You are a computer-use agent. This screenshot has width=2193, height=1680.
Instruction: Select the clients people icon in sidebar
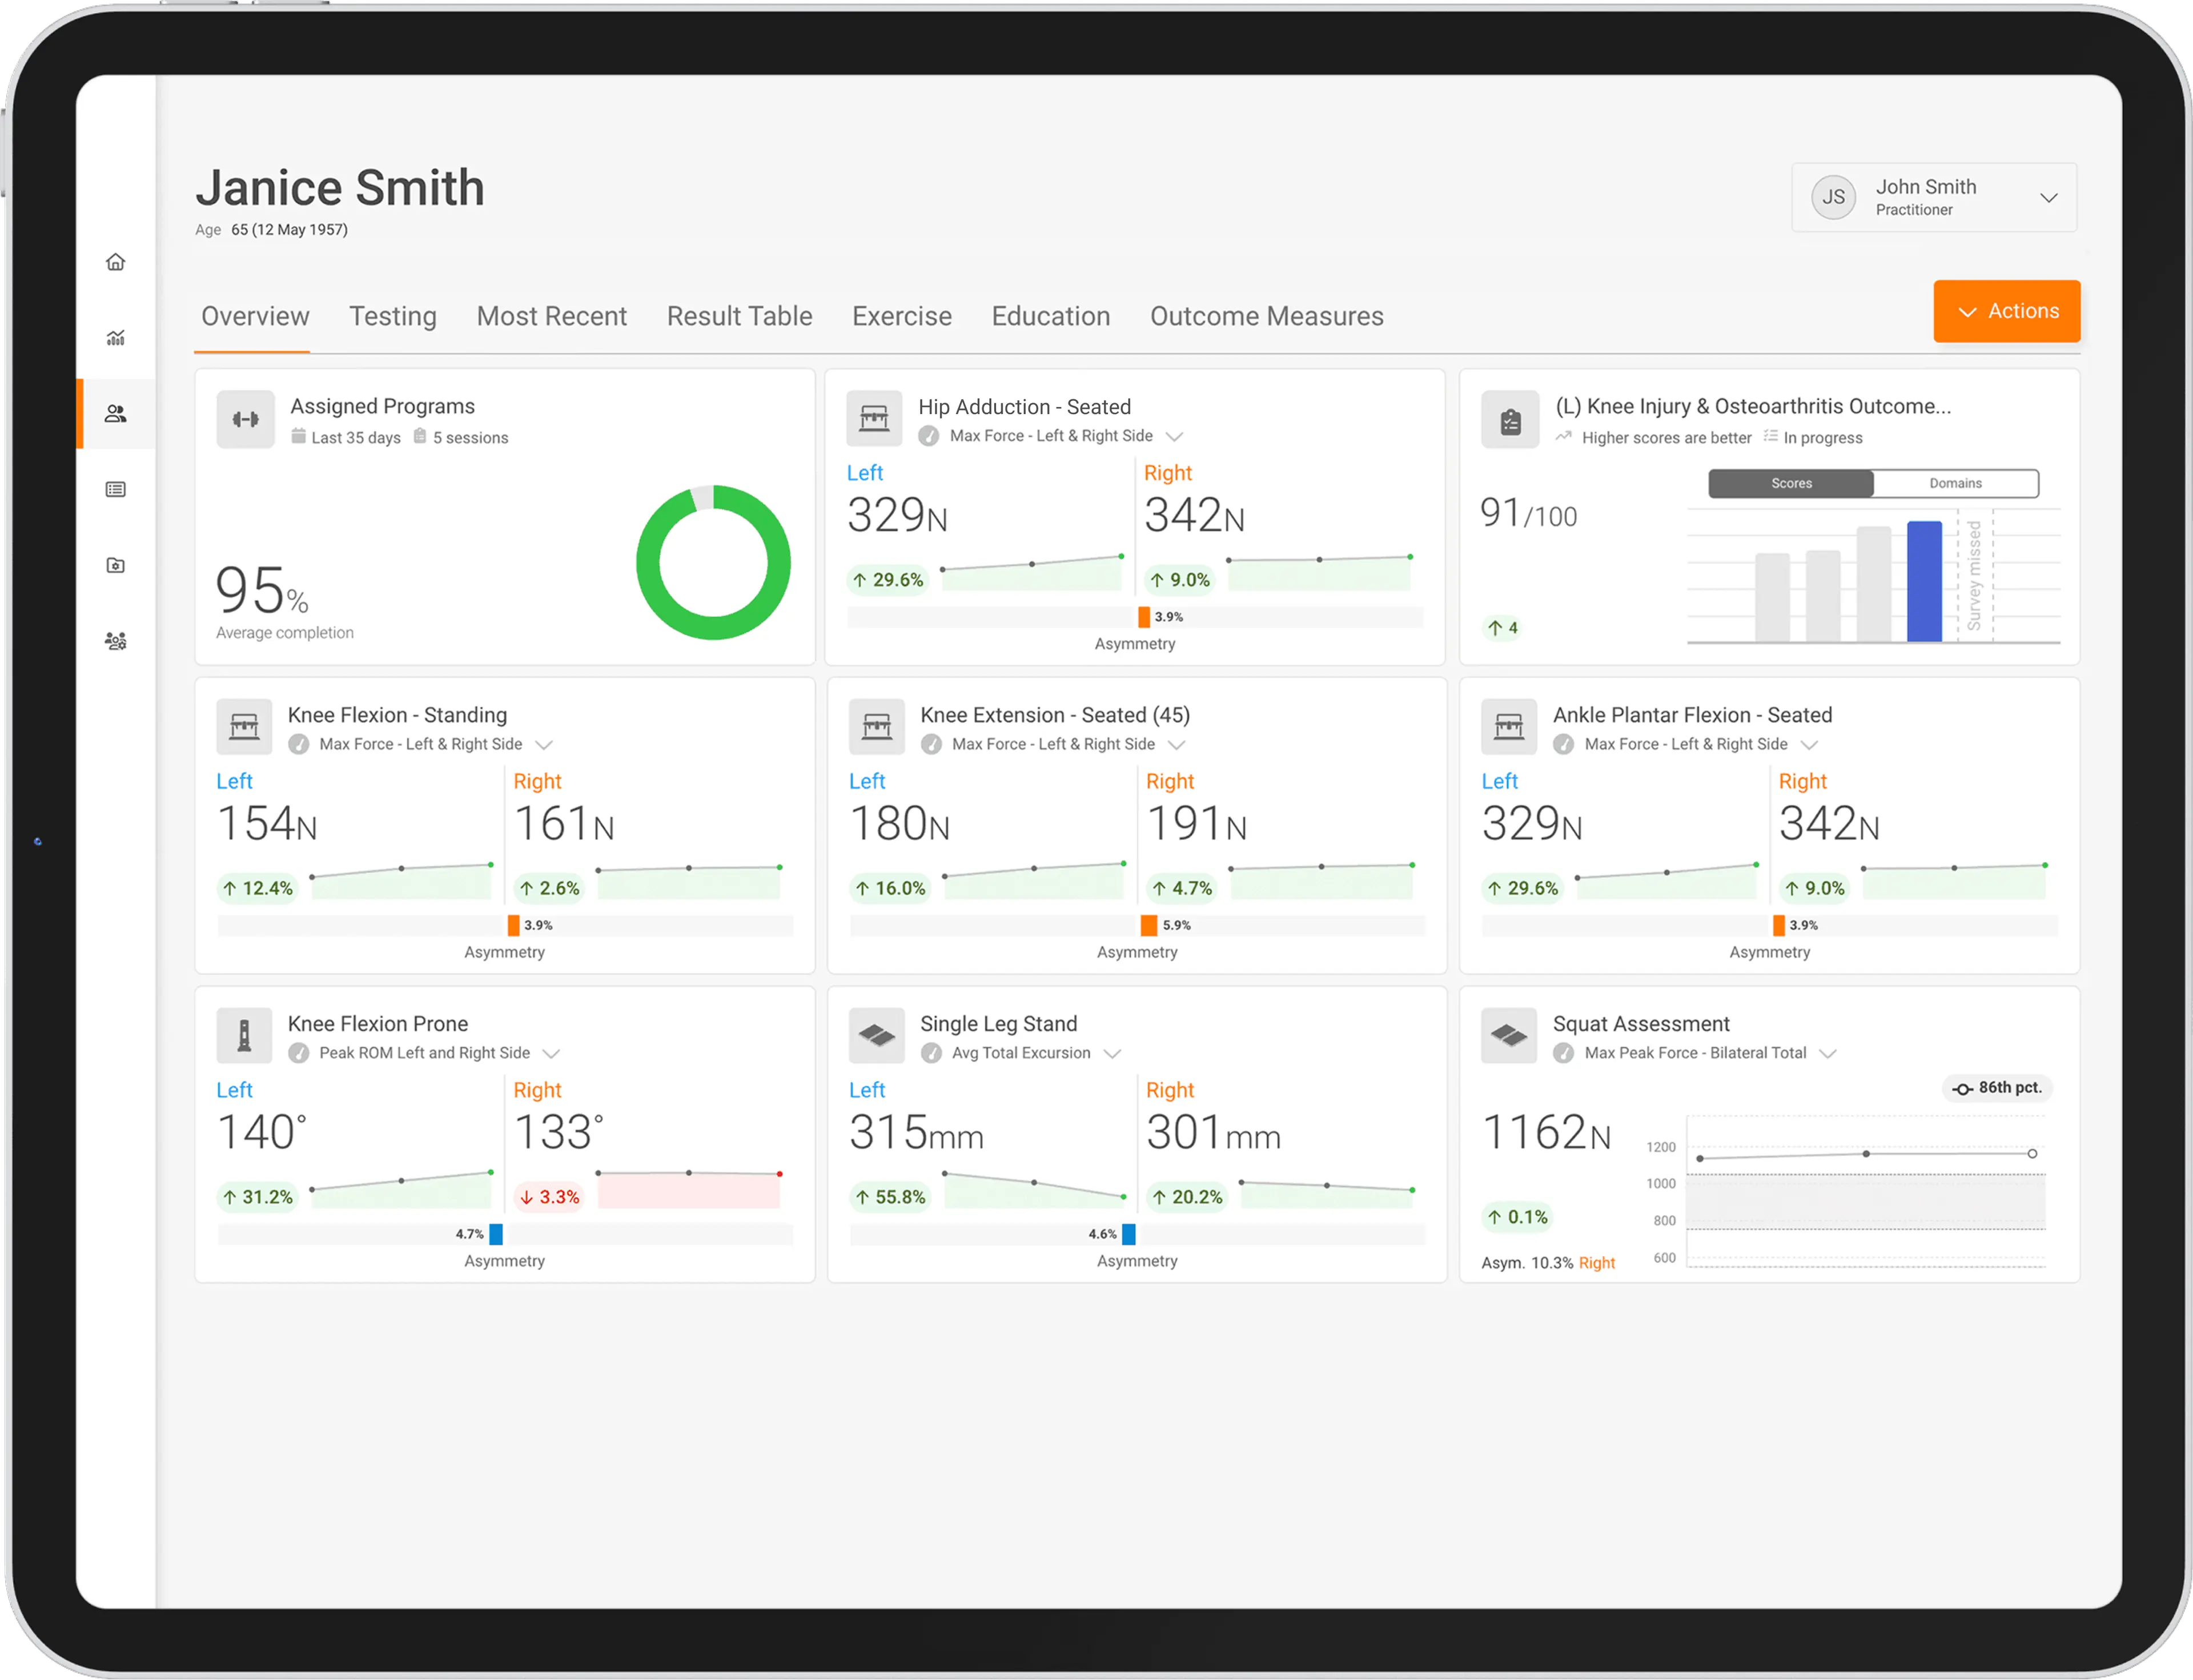(116, 414)
